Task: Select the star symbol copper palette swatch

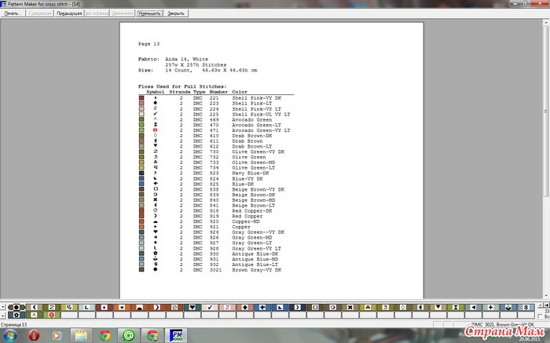Action: [x=122, y=307]
